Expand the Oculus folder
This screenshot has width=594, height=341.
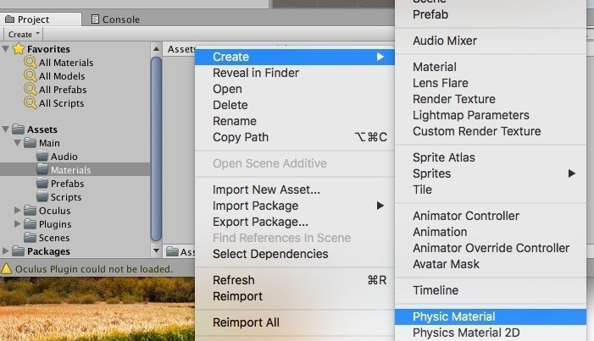(x=17, y=210)
